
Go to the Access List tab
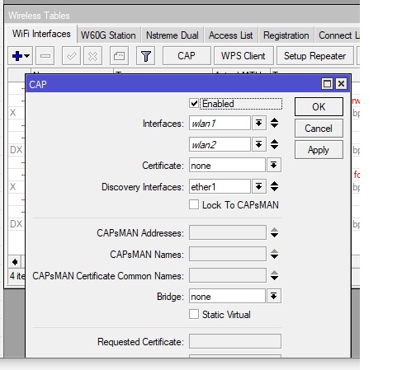(230, 35)
